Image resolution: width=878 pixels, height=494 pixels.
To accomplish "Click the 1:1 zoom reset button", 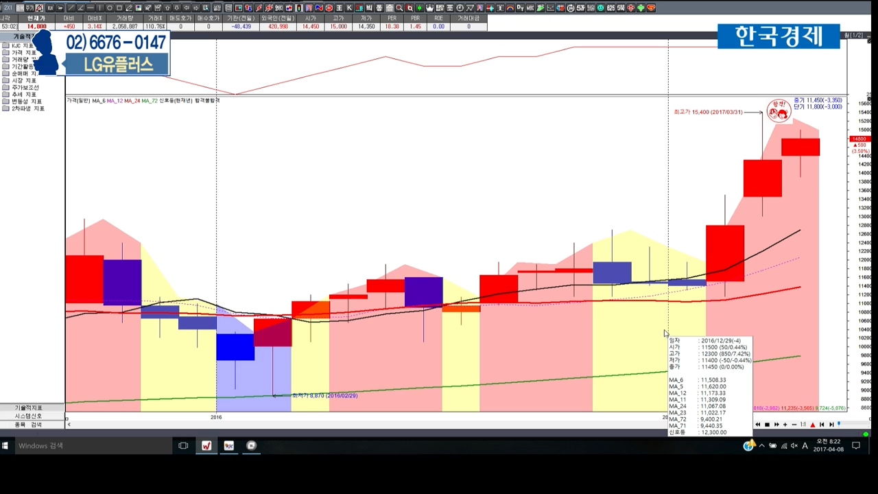I will pos(803,425).
